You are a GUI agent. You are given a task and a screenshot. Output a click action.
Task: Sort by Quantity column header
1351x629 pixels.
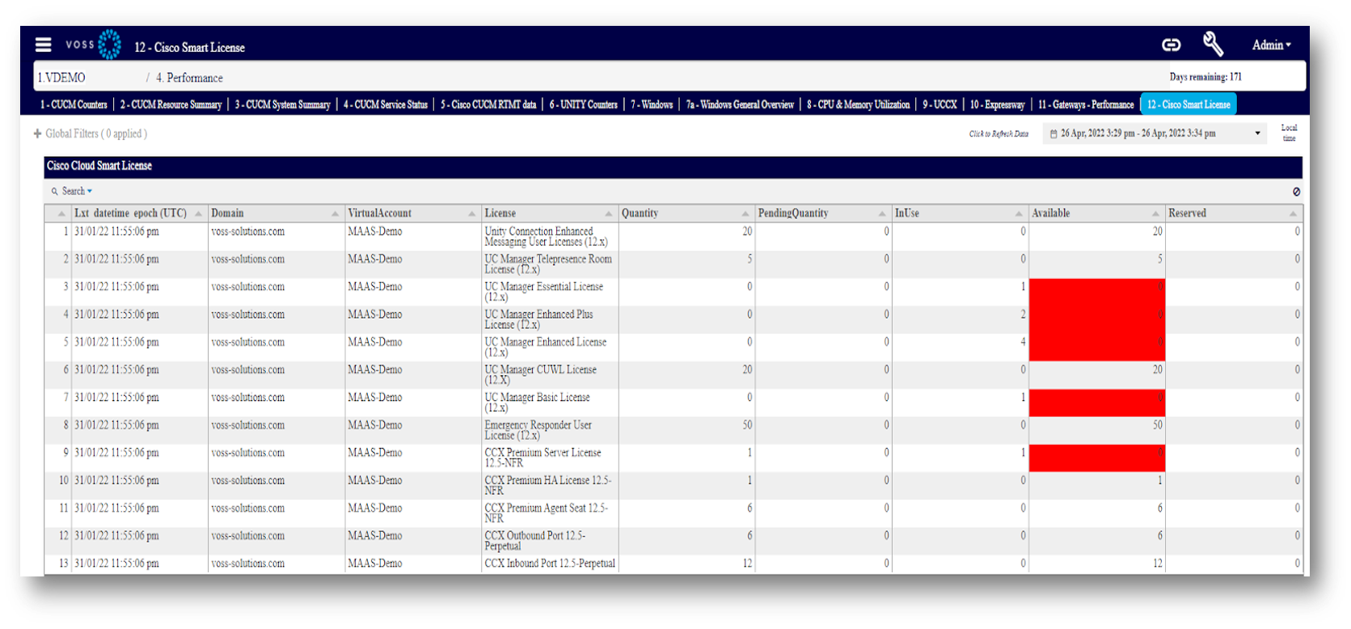click(686, 213)
